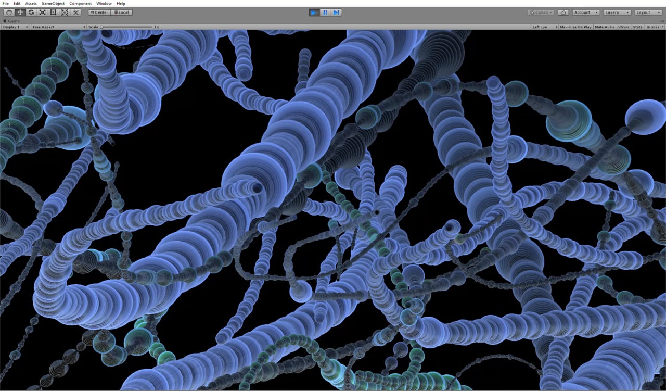The image size is (666, 391).
Task: Select the Scale tool
Action: (x=42, y=12)
